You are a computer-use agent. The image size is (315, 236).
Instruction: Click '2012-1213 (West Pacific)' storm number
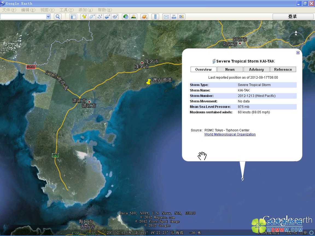(256, 96)
